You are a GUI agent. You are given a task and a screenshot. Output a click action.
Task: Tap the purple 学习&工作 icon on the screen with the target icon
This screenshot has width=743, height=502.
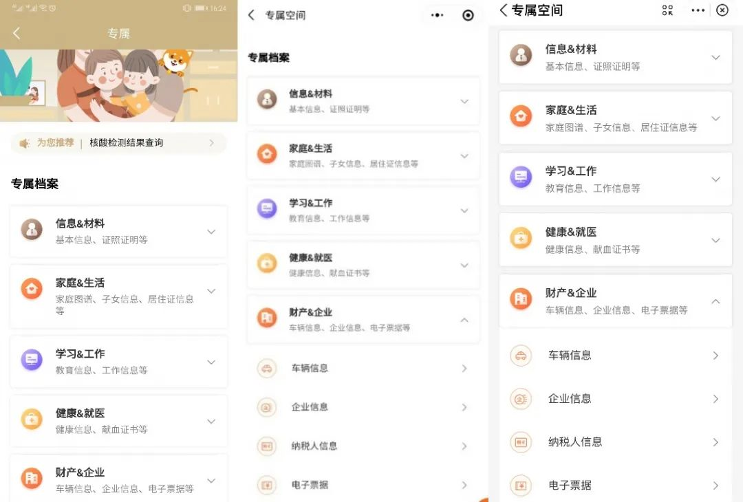click(x=267, y=208)
